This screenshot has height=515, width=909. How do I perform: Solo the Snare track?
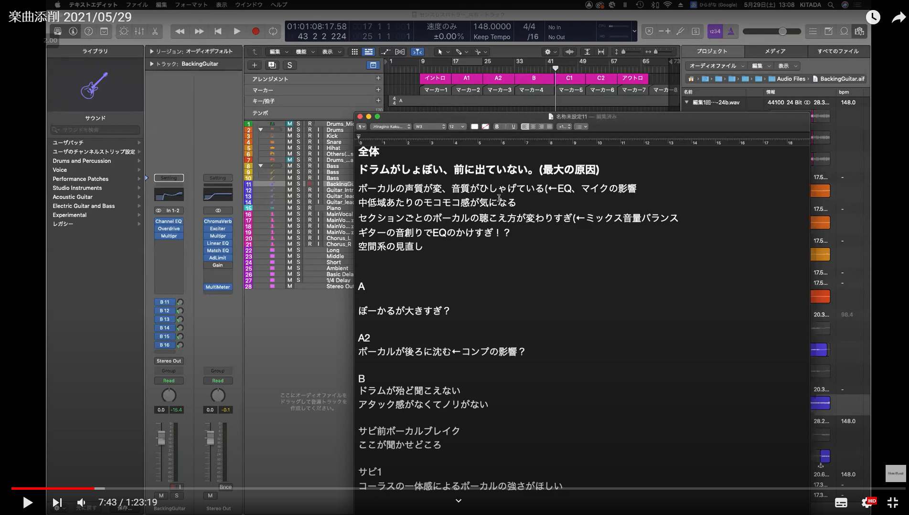pyautogui.click(x=299, y=142)
